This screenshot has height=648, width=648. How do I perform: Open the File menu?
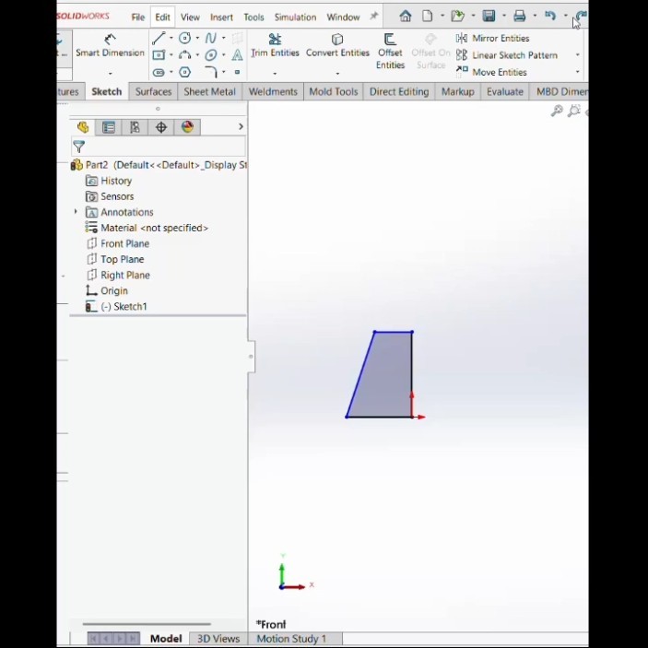tap(138, 18)
